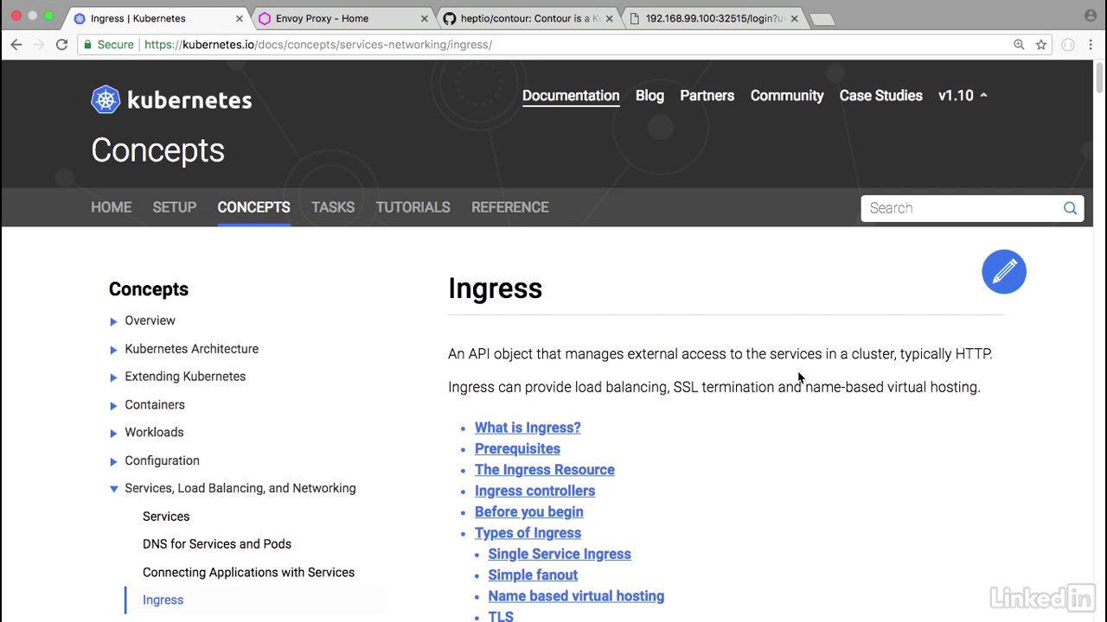Screen dimensions: 1107x622
Task: Jump to Name based virtual hosting
Action: click(x=576, y=596)
